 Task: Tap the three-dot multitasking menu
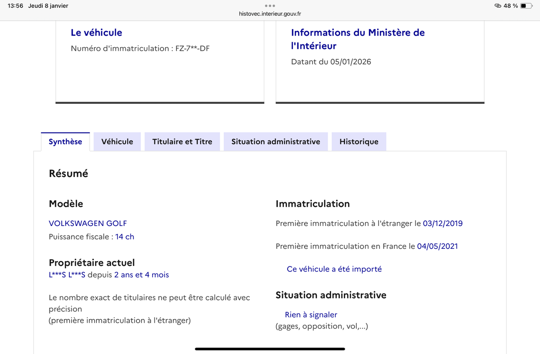(270, 6)
